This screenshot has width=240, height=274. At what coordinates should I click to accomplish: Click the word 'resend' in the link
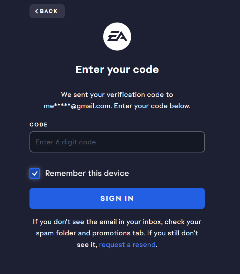(x=144, y=244)
